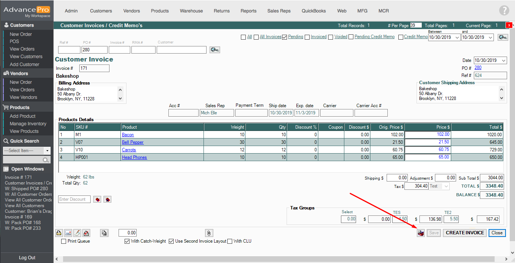Click the first red icon beside Enter Discount
515x263 pixels.
(x=97, y=199)
